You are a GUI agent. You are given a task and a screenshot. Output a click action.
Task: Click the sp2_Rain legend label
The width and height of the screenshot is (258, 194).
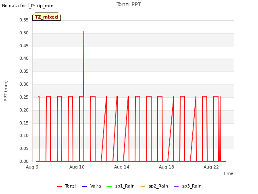tap(158, 186)
